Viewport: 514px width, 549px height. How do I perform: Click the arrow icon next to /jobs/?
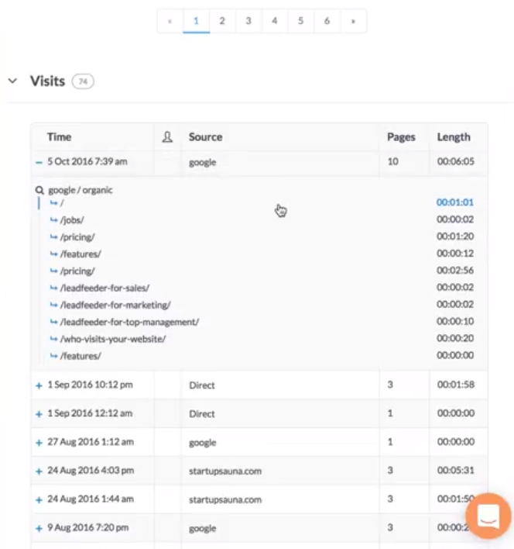[53, 220]
